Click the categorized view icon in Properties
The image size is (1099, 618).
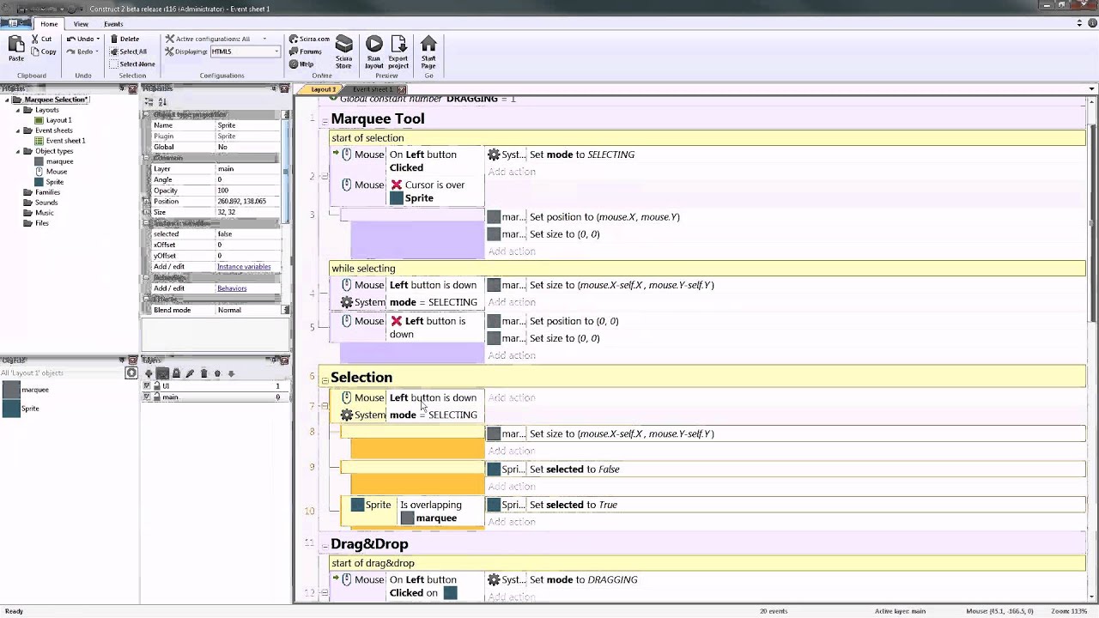click(149, 102)
